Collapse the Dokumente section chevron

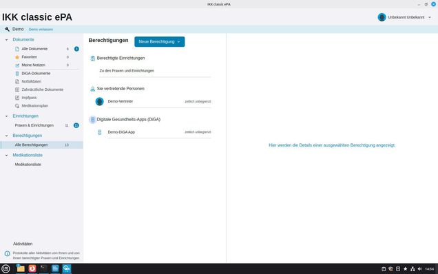point(6,40)
